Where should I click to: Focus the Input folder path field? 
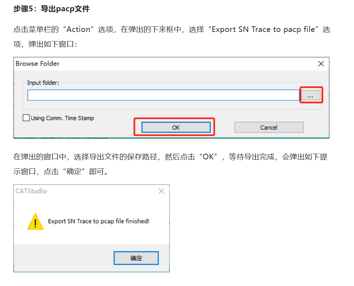[163, 95]
